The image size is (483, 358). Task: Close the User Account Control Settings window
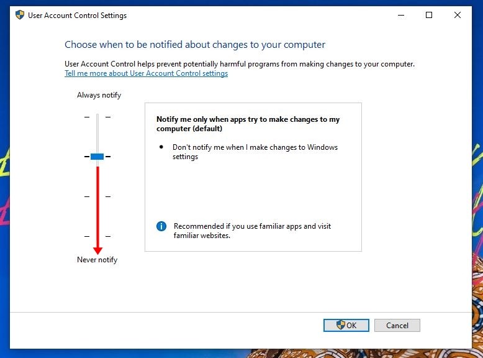point(457,15)
